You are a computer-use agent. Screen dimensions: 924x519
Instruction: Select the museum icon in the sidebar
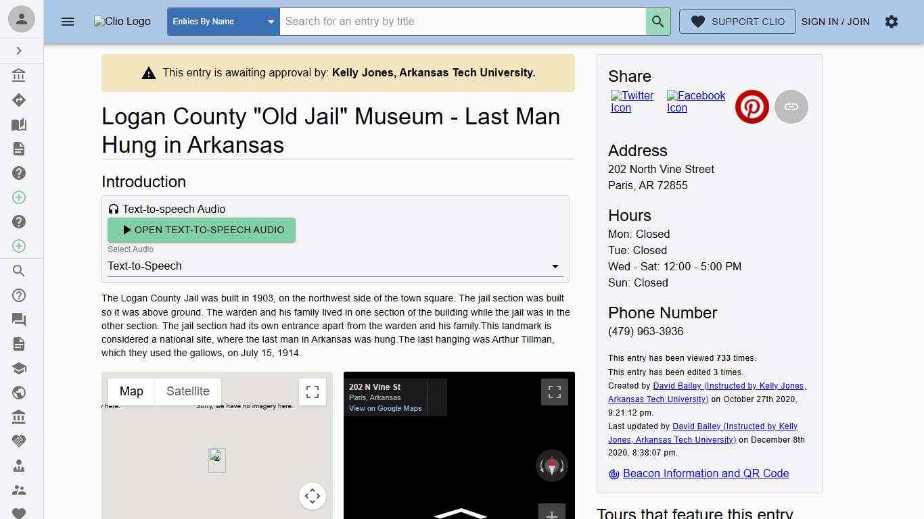18,75
